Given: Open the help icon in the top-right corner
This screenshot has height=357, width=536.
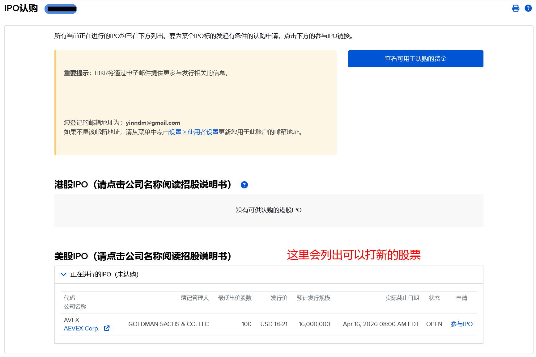Looking at the screenshot, I should point(528,8).
